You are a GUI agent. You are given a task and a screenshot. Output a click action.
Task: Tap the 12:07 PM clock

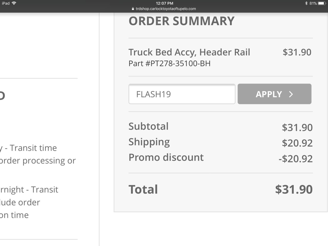165,3
